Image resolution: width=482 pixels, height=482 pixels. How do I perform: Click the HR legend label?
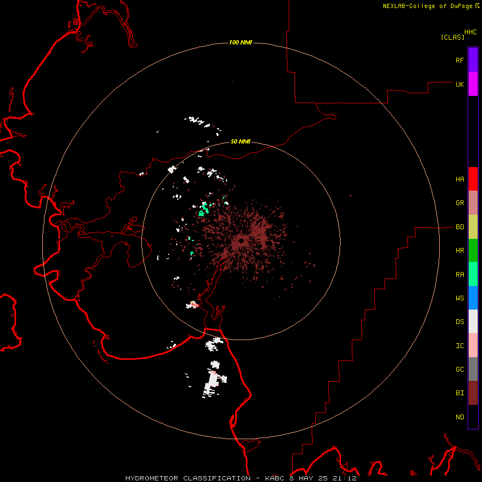pos(460,251)
